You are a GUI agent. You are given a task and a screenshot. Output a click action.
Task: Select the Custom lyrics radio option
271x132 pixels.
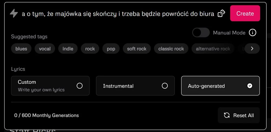50,86
